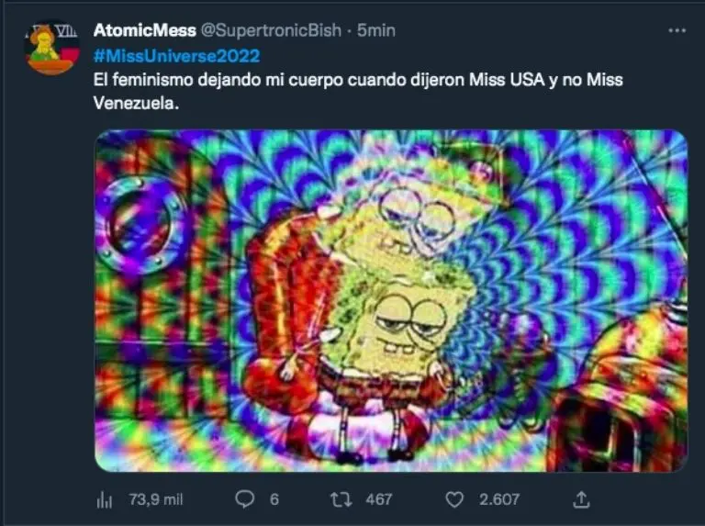Enlarge the psychedelic SpongeBob meme image
The width and height of the screenshot is (705, 526).
[391, 300]
